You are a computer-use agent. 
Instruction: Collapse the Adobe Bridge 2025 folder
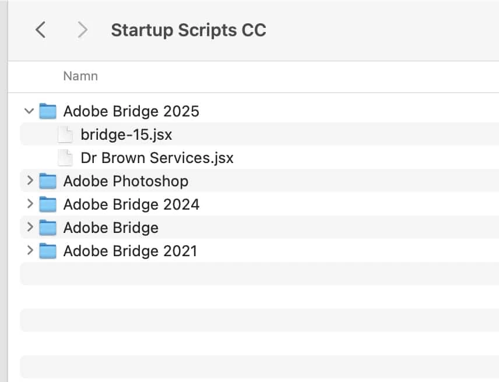click(29, 111)
